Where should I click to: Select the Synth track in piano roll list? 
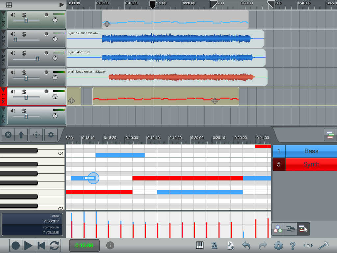311,164
